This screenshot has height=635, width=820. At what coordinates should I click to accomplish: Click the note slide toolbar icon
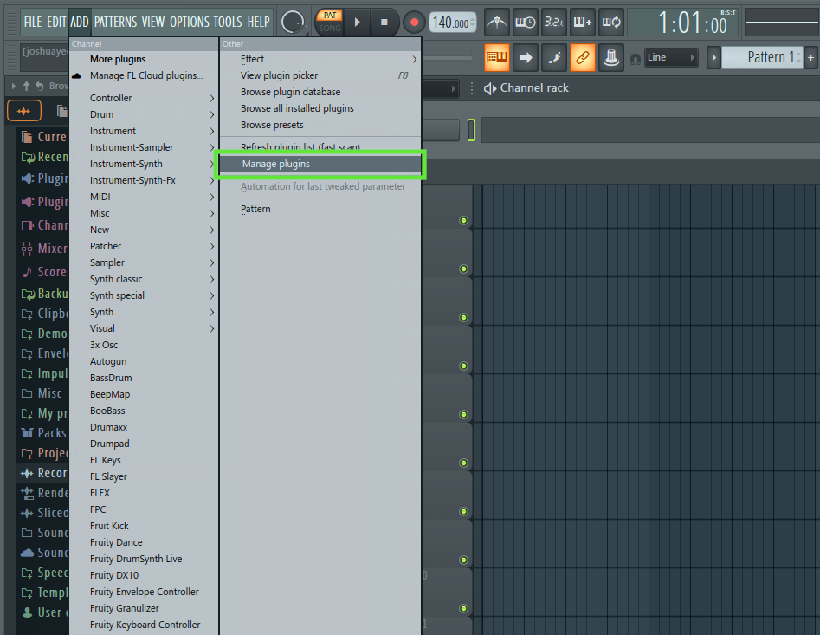pos(554,57)
